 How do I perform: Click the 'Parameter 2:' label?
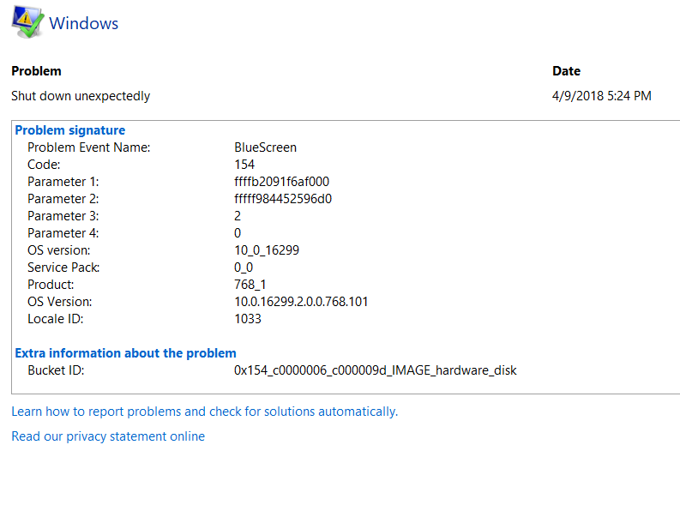pos(63,199)
